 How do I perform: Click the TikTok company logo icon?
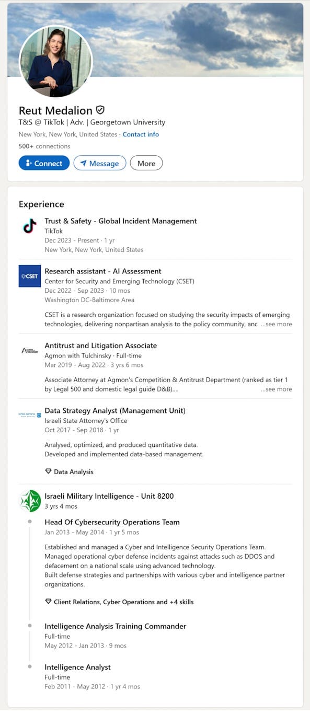tap(30, 226)
